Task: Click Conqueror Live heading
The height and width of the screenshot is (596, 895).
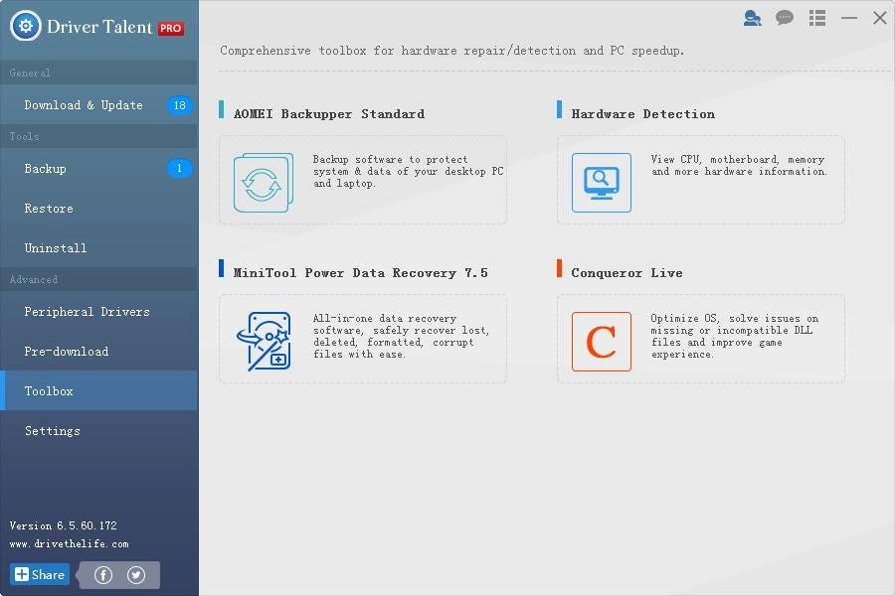Action: point(626,272)
